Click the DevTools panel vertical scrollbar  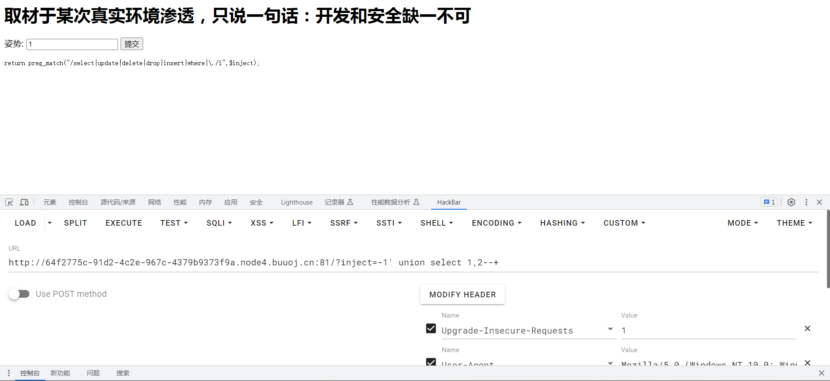tap(828, 249)
